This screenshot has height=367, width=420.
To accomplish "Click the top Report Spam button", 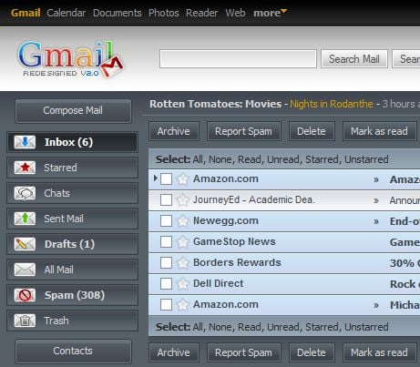I will pos(244,131).
